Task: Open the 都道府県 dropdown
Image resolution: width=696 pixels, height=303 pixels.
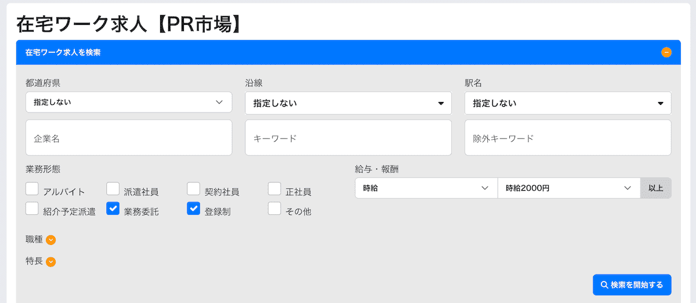Action: [129, 103]
